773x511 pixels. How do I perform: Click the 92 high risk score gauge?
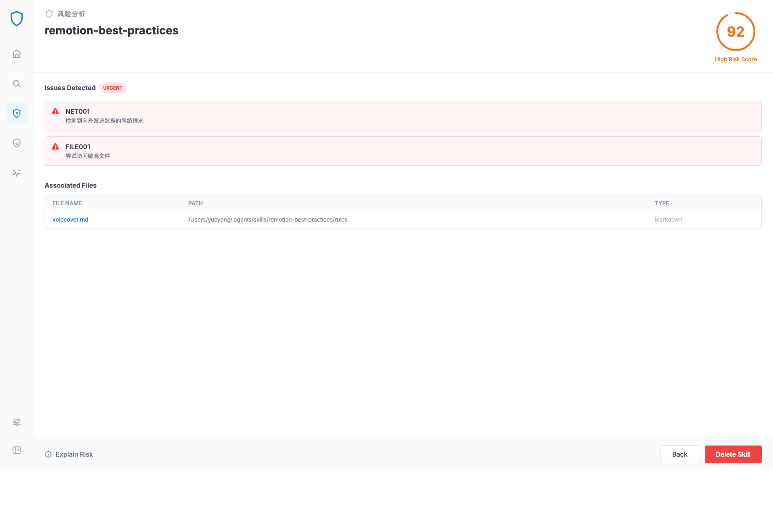735,32
